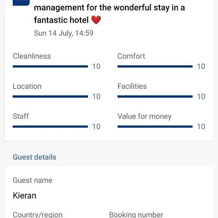Select the Guest details section heading
Image resolution: width=218 pixels, height=218 pixels.
pyautogui.click(x=34, y=157)
